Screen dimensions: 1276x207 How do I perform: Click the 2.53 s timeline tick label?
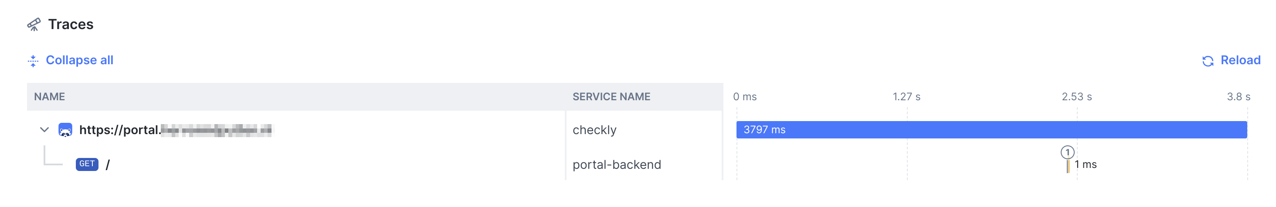point(1076,97)
